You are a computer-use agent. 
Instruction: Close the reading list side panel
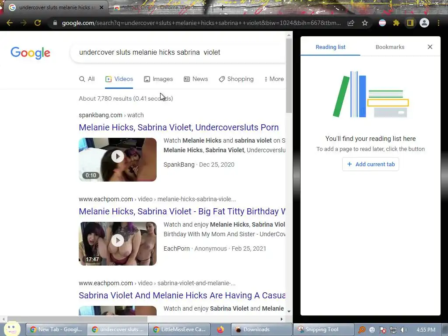click(430, 47)
